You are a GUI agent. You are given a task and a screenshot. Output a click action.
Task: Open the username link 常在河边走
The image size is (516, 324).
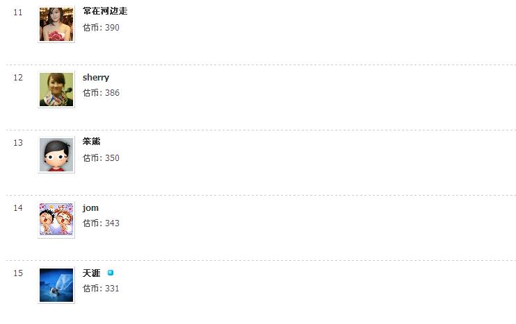point(104,11)
